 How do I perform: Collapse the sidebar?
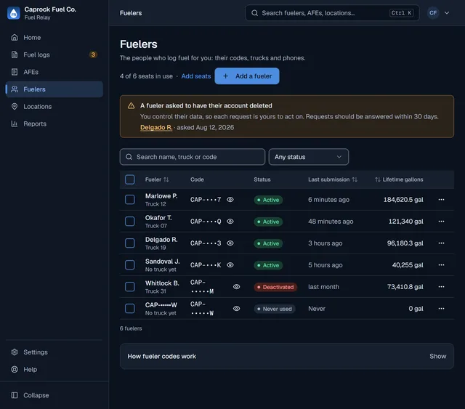click(54, 395)
